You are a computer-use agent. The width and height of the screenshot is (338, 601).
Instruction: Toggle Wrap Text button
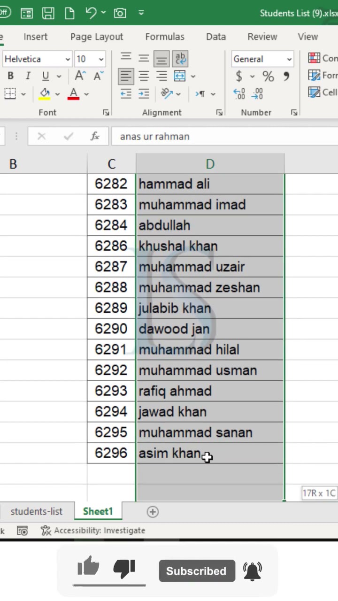[x=180, y=59]
